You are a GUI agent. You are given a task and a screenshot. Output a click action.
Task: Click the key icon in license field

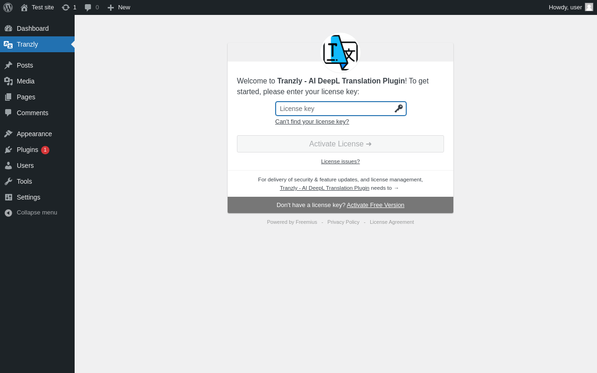[398, 109]
